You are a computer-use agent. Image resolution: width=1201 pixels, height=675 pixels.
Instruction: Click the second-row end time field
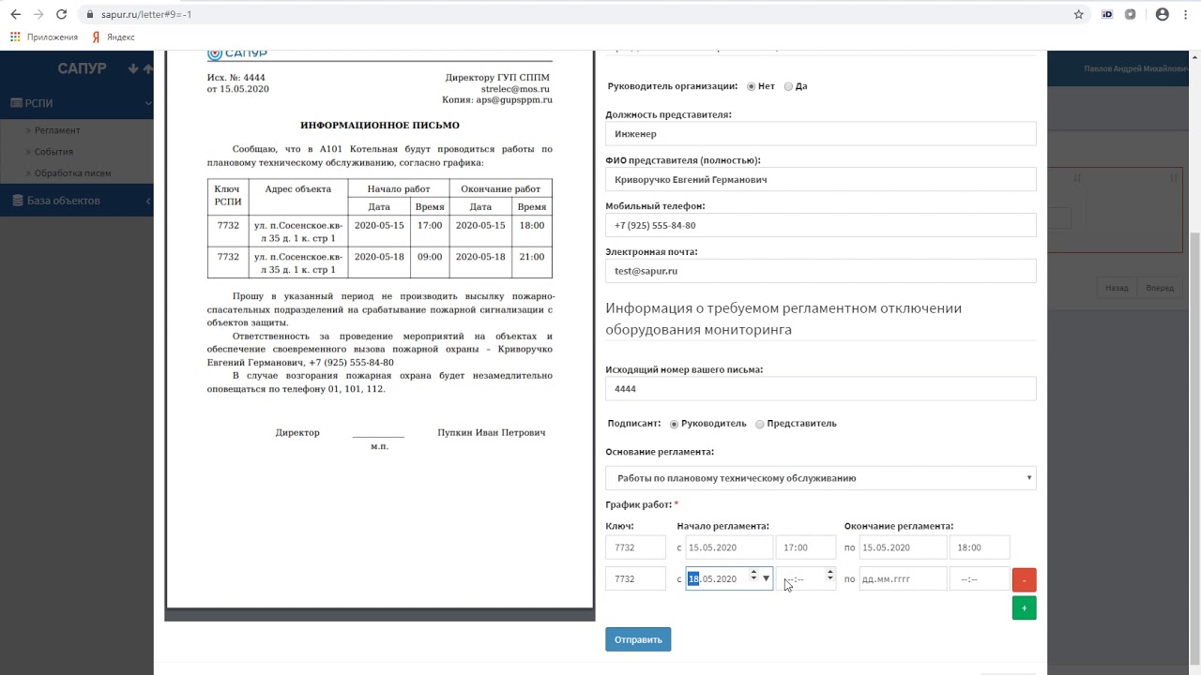click(980, 578)
